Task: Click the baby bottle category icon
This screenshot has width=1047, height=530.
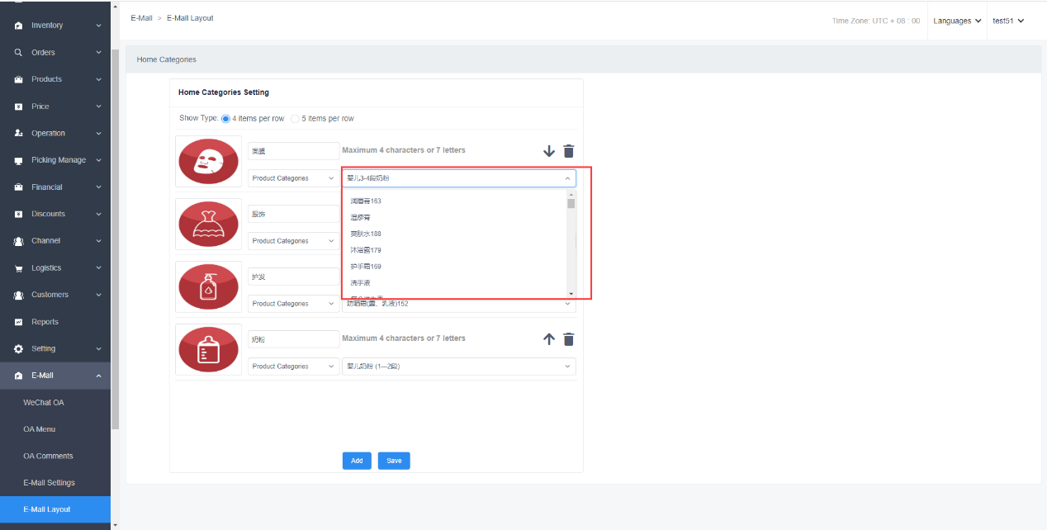Action: (x=208, y=349)
